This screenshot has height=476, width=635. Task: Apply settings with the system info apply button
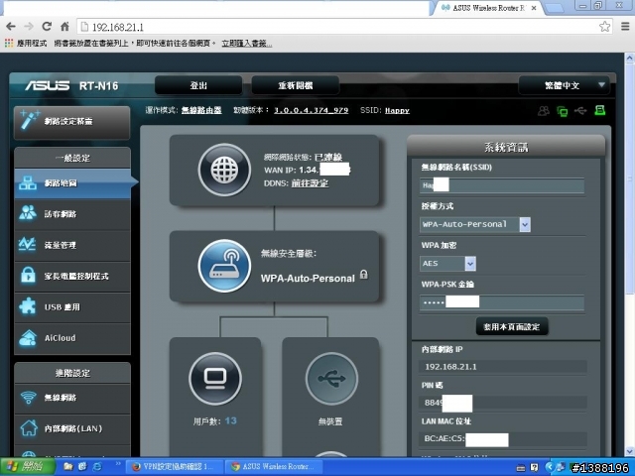point(512,326)
